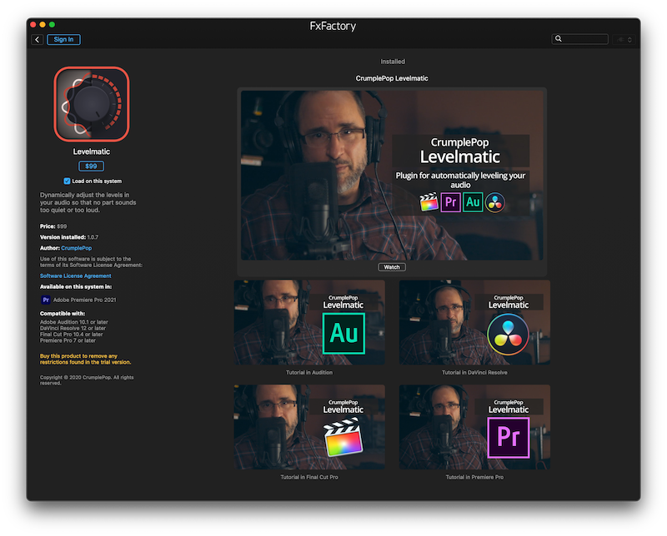Open the Software License Agreement link
Image resolution: width=667 pixels, height=536 pixels.
(76, 275)
